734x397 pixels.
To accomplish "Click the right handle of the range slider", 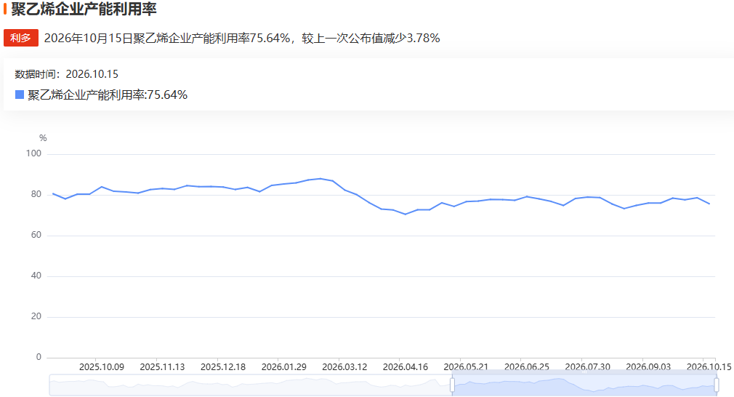I will coord(717,385).
